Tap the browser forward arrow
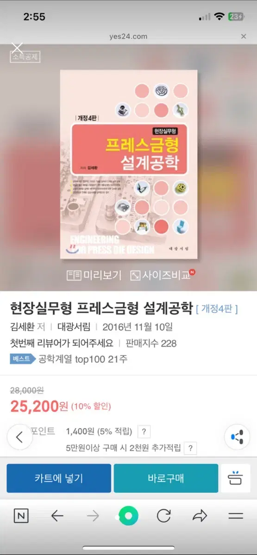Image resolution: width=257 pixels, height=555 pixels. [93, 516]
